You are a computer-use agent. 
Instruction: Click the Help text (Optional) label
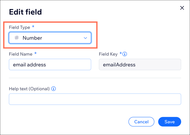pyautogui.click(x=29, y=89)
